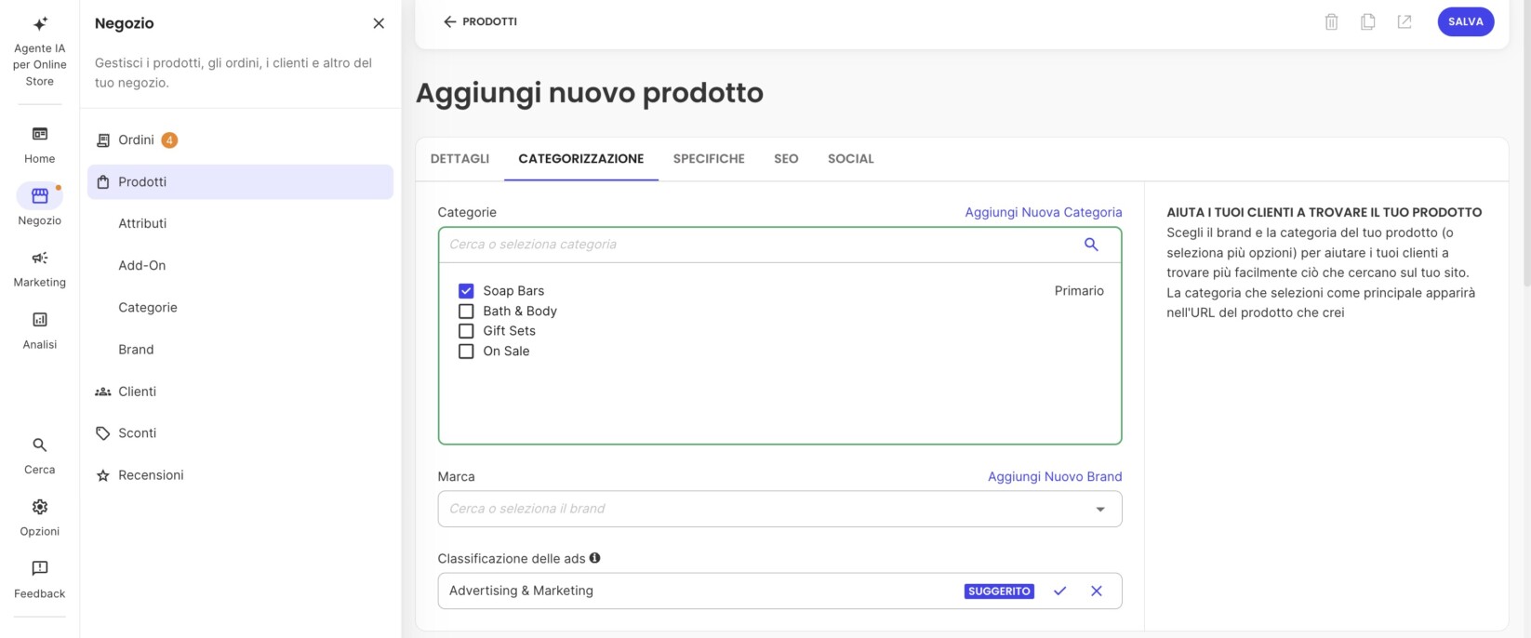Open Attributi submenu item
Screen dimensions: 1531x638
click(142, 224)
